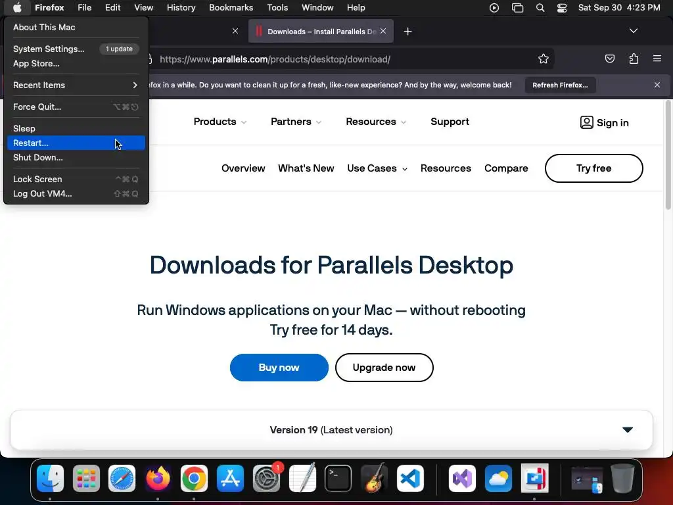Open Finder from the Dock

[50, 478]
